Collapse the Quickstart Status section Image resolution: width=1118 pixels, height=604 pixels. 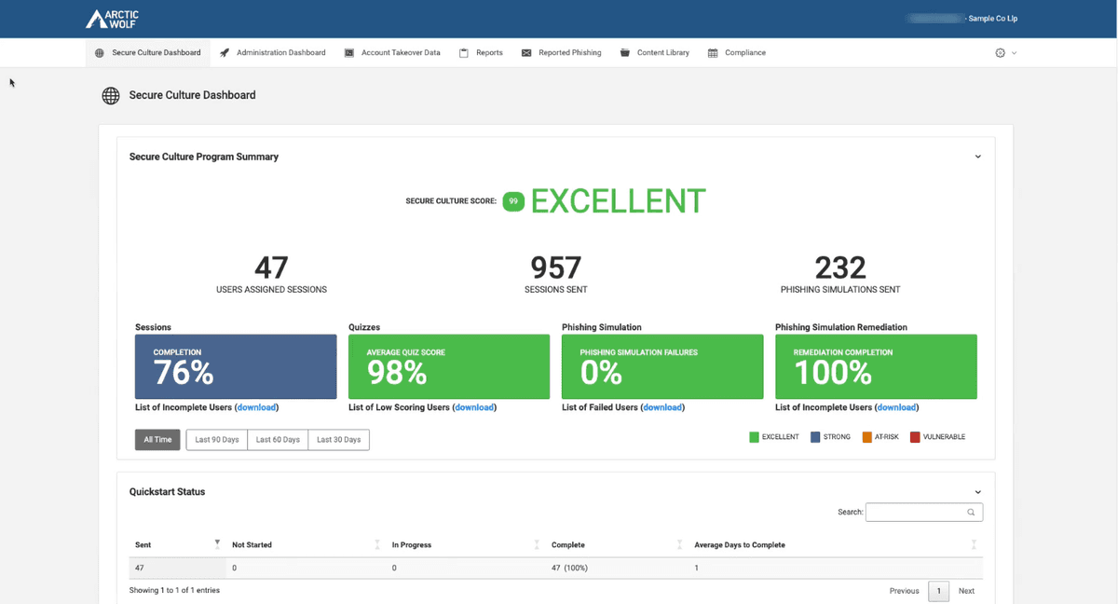pos(977,492)
